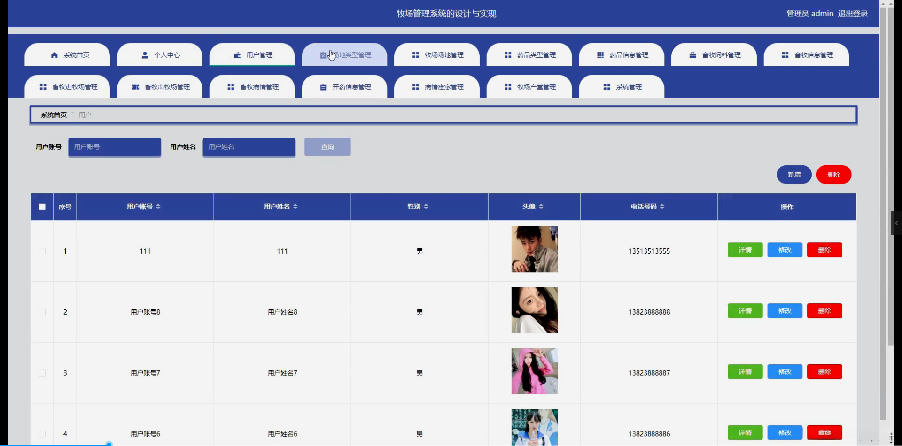
Task: Tick the select-all checkbox in table header
Action: coord(42,207)
